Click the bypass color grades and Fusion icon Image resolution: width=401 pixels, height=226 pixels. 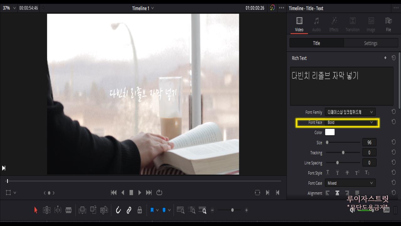(x=273, y=8)
